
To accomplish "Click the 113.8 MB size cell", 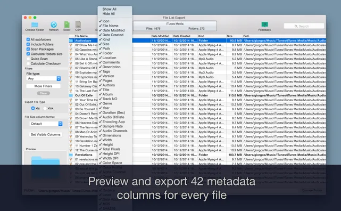I will (x=235, y=95).
